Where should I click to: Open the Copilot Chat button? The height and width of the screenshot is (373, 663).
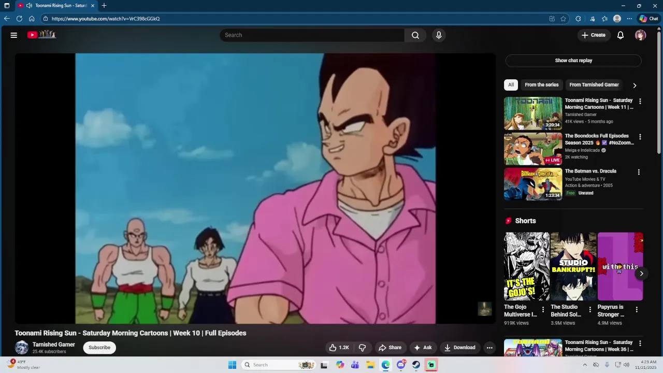click(x=649, y=19)
